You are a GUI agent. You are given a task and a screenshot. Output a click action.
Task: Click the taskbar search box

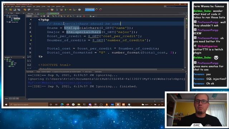tap(29, 105)
